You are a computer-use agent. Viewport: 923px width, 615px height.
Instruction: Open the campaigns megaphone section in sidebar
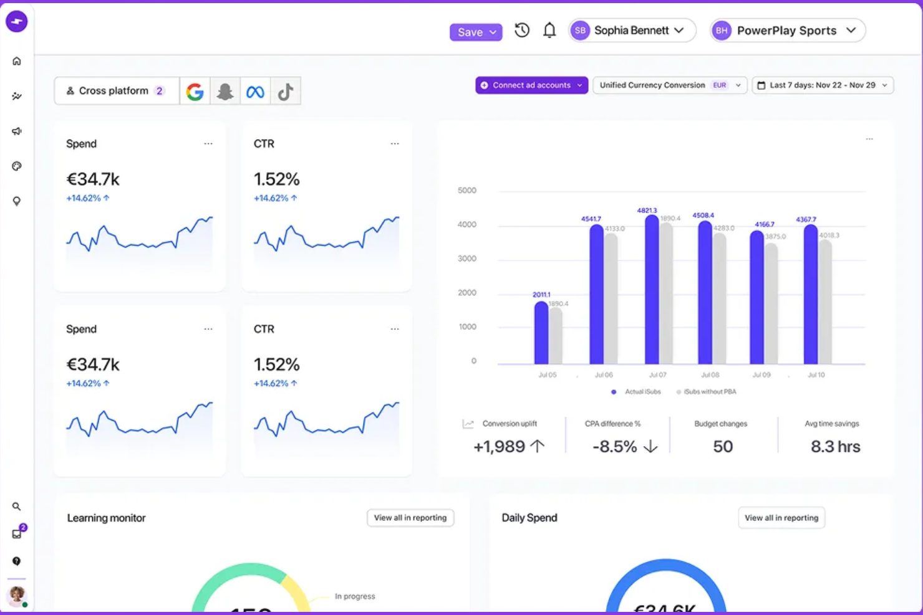pyautogui.click(x=16, y=131)
